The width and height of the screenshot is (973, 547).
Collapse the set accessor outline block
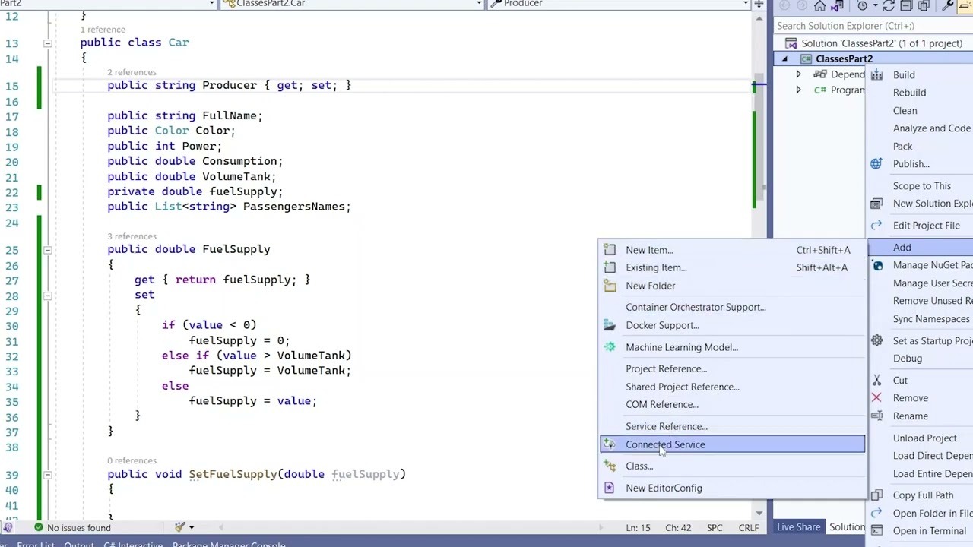(x=47, y=296)
